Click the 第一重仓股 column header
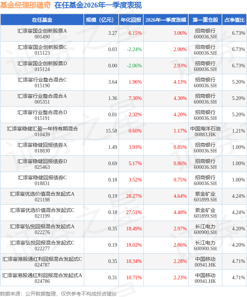Image resolution: width=247 pixels, height=297 pixels. click(x=205, y=20)
